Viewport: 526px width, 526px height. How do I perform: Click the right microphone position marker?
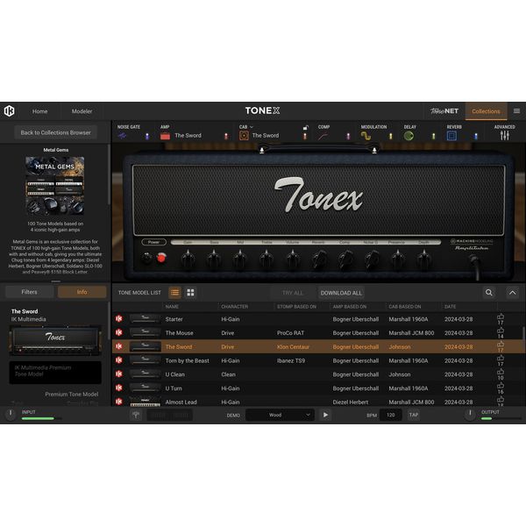[x=374, y=151]
